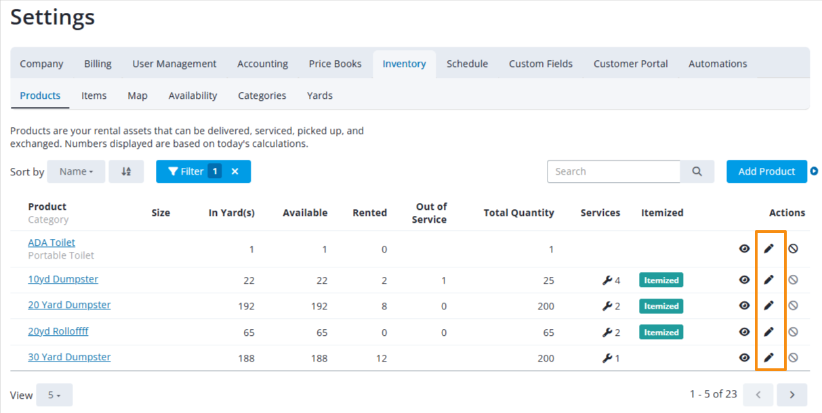Open the Filter panel
Viewport: 822px width, 413px height.
pyautogui.click(x=195, y=171)
